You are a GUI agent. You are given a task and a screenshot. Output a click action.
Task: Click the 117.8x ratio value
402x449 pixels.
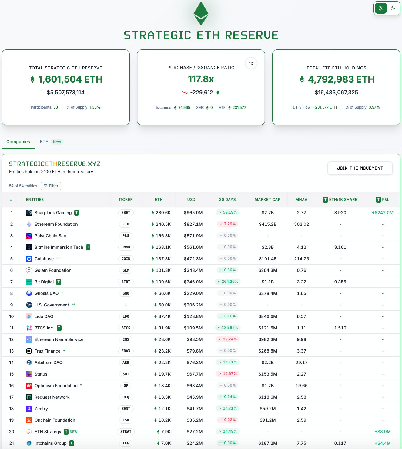(x=201, y=79)
